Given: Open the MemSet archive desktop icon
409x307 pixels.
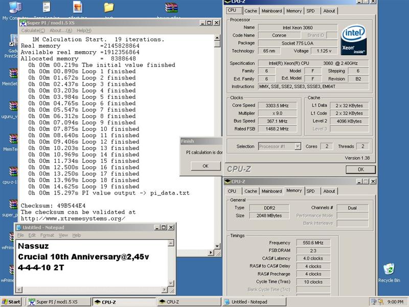Looking at the screenshot, I should tap(12, 74).
